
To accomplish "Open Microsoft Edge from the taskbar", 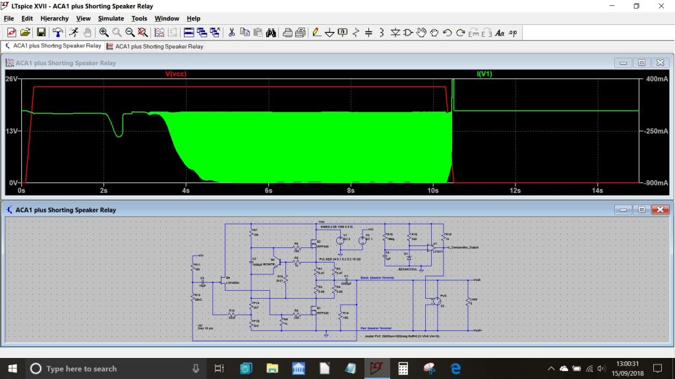I will 455,368.
